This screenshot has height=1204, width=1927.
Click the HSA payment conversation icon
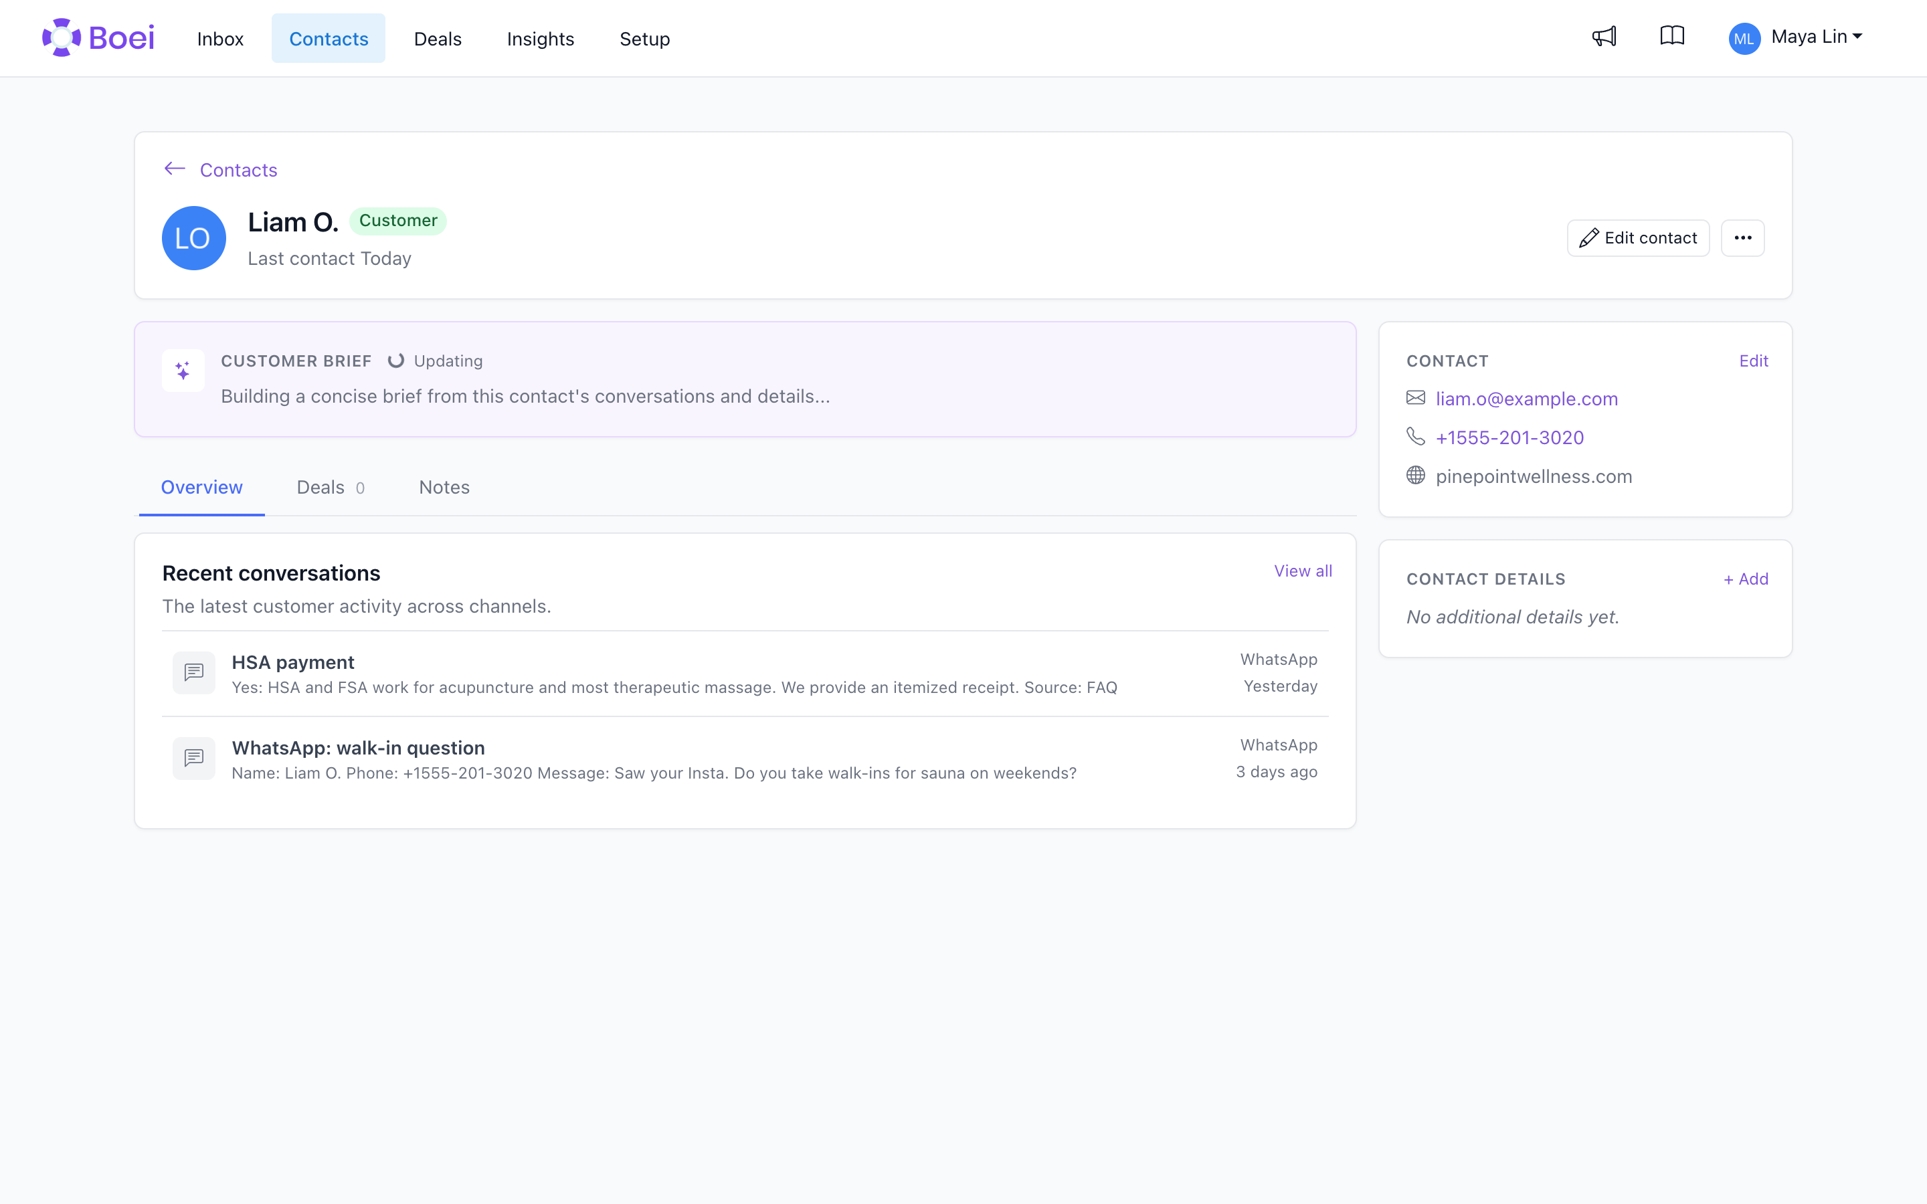[x=193, y=673]
